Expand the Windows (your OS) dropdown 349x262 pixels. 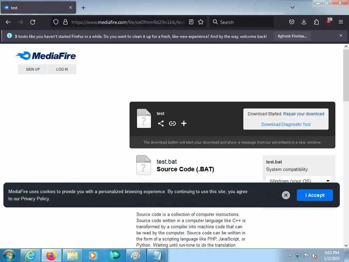299,180
